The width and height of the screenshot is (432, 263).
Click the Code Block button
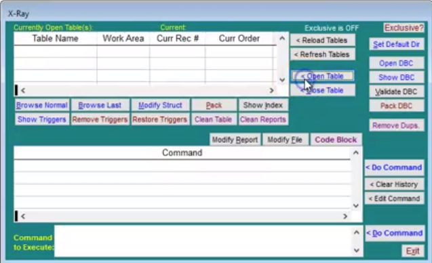point(336,140)
